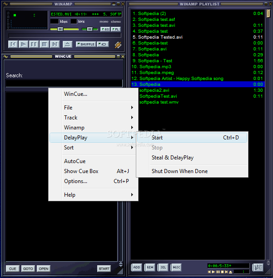Select playlist entry softpedia test.wmv
The width and height of the screenshot is (273, 278).
coord(201,102)
